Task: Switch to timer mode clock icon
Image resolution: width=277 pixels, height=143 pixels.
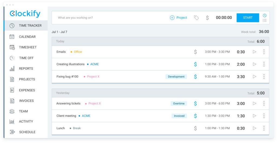Action: pos(265,15)
